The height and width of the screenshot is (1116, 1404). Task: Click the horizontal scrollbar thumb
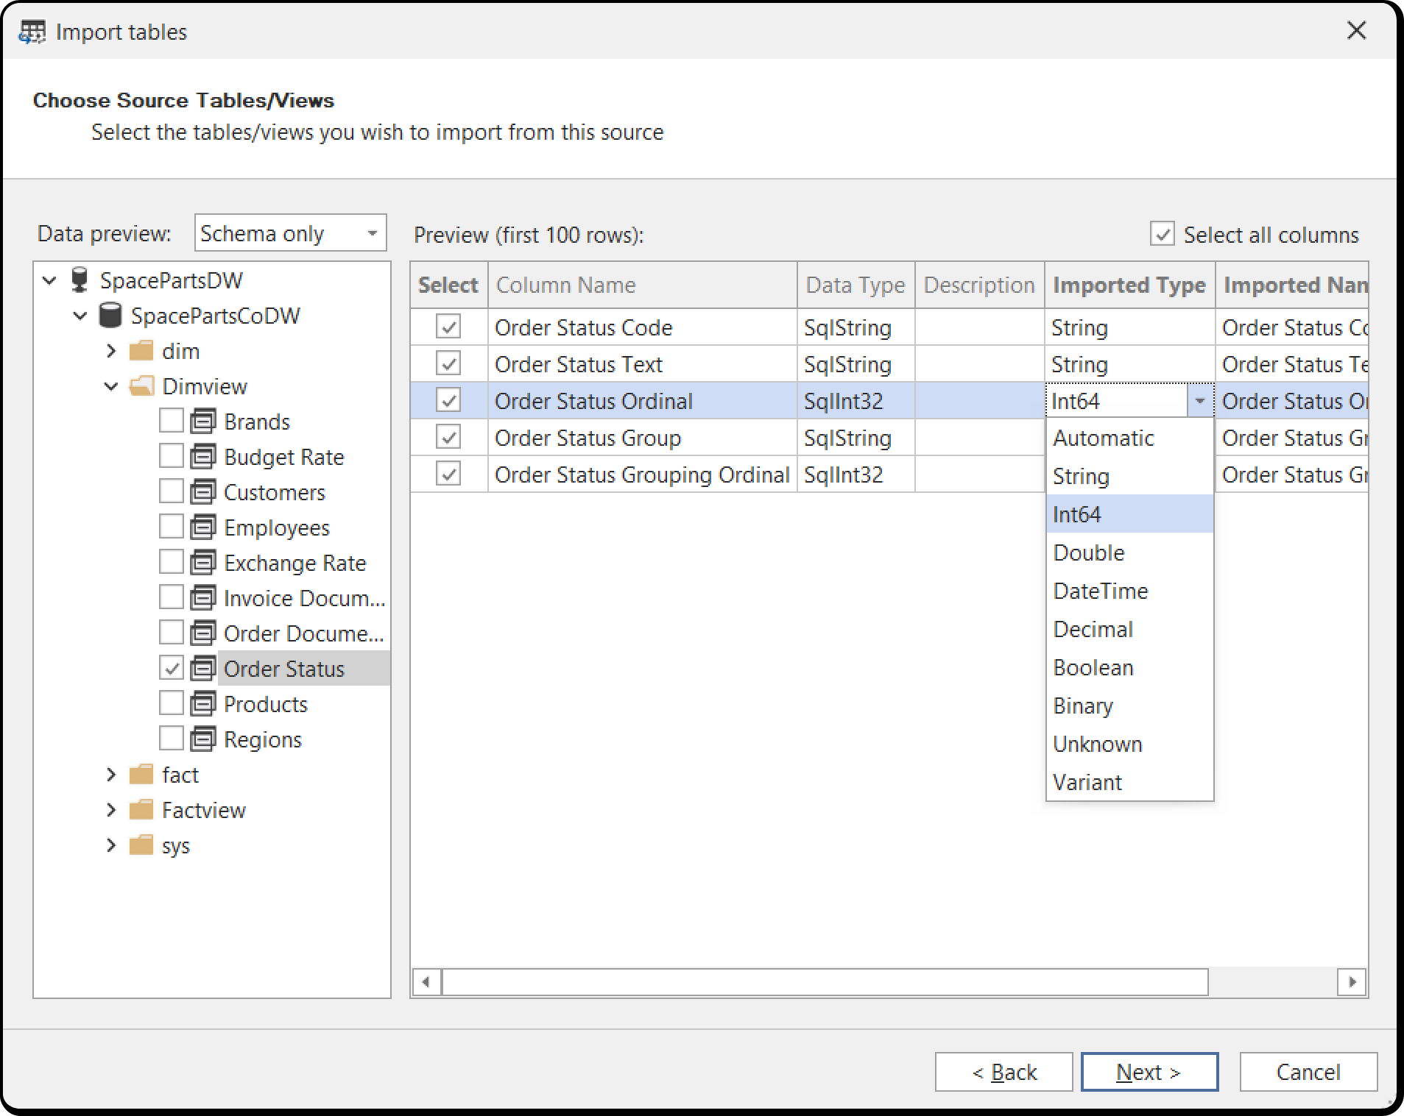pos(825,982)
